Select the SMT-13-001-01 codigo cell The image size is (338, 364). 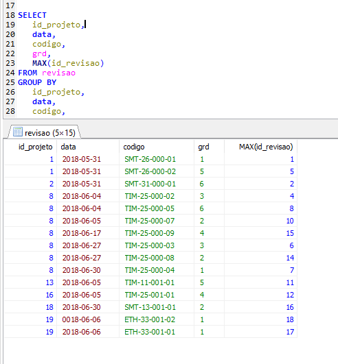tap(157, 307)
